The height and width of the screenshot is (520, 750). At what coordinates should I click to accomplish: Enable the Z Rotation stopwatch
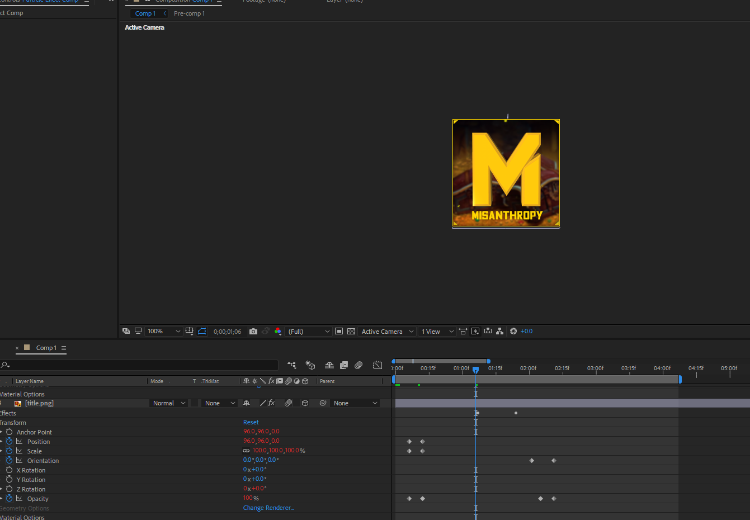pos(9,489)
